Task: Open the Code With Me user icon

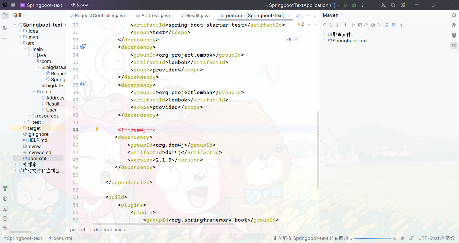Action: pyautogui.click(x=384, y=5)
